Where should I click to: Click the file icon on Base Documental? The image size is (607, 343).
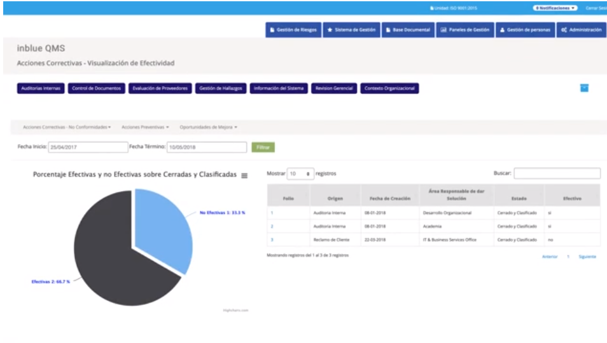point(388,30)
